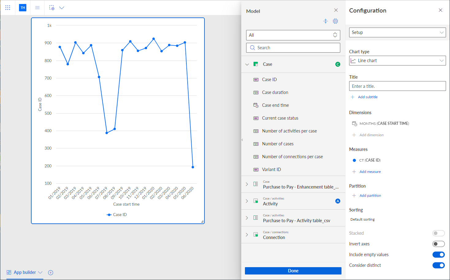Select Number of activities per case
450x280 pixels.
[289, 131]
